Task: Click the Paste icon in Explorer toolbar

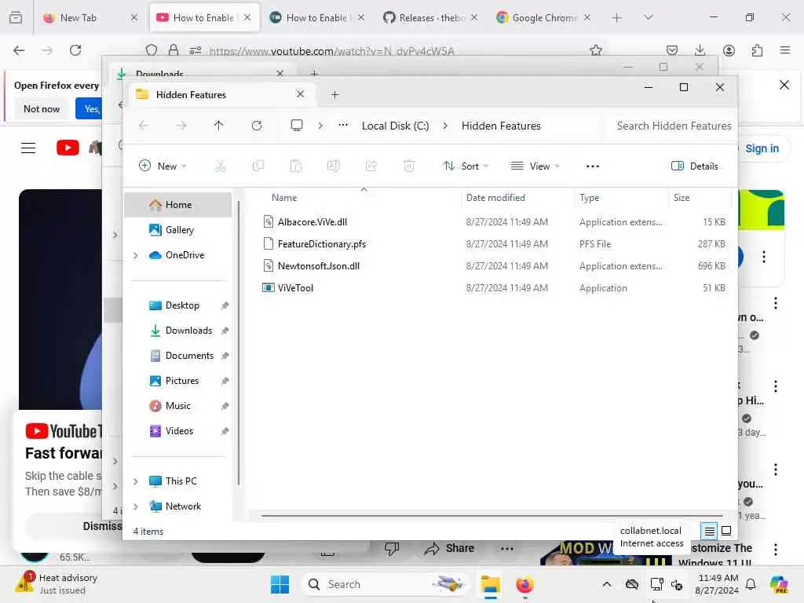Action: pyautogui.click(x=296, y=166)
